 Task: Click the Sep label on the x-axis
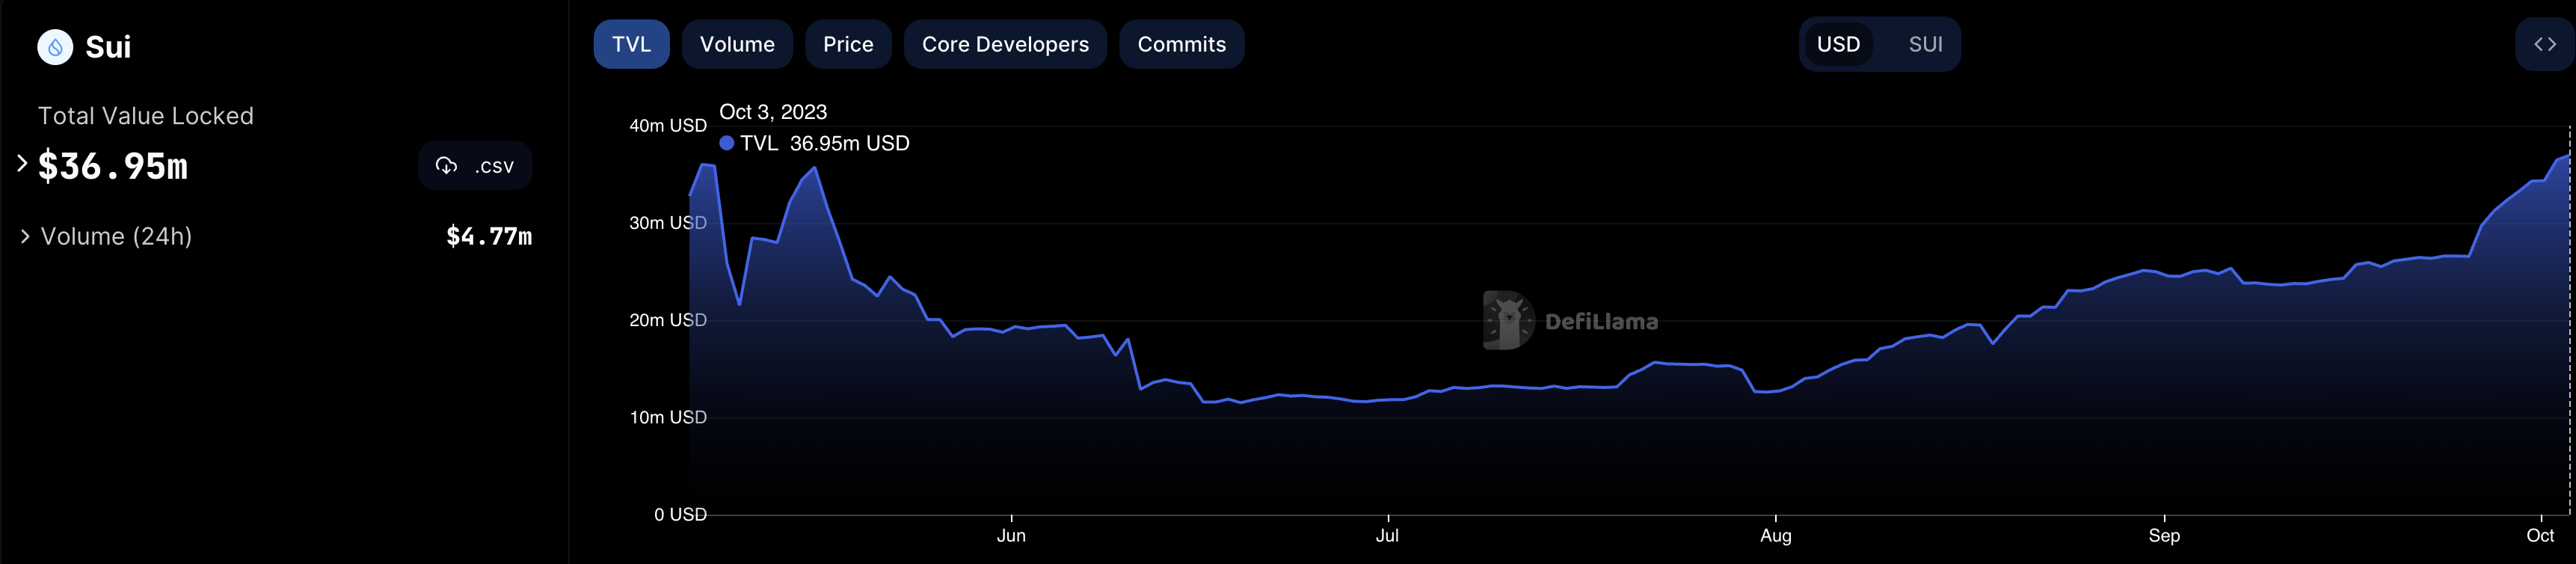tap(2163, 535)
